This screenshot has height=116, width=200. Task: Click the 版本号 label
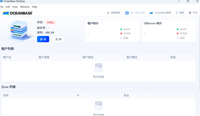(x=42, y=28)
